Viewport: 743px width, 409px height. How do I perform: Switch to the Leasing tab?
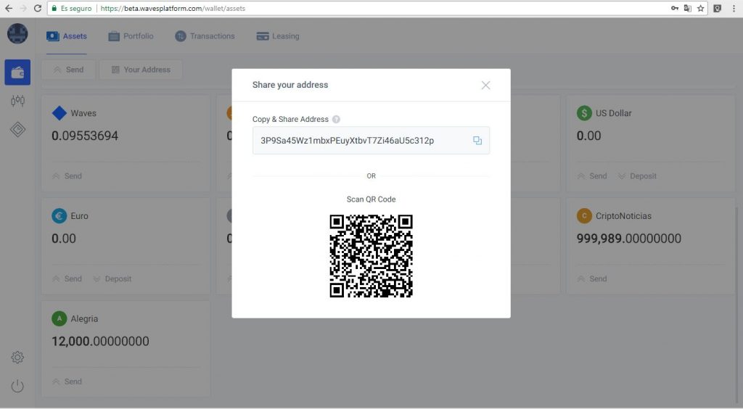(278, 36)
